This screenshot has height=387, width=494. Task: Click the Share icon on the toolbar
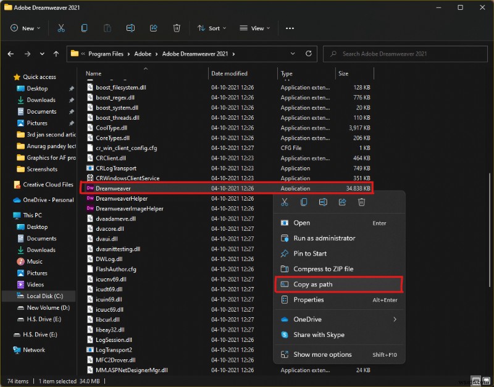tap(154, 28)
